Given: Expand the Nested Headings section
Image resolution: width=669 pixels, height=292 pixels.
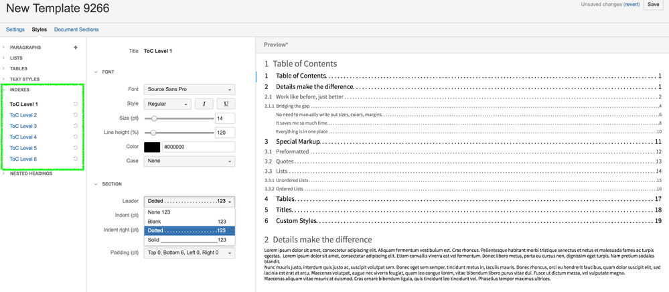Looking at the screenshot, I should [x=4, y=173].
